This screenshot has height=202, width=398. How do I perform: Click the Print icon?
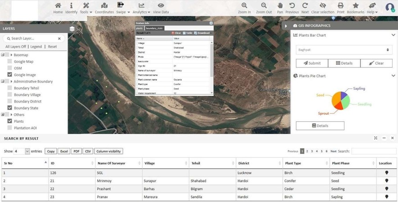click(340, 6)
